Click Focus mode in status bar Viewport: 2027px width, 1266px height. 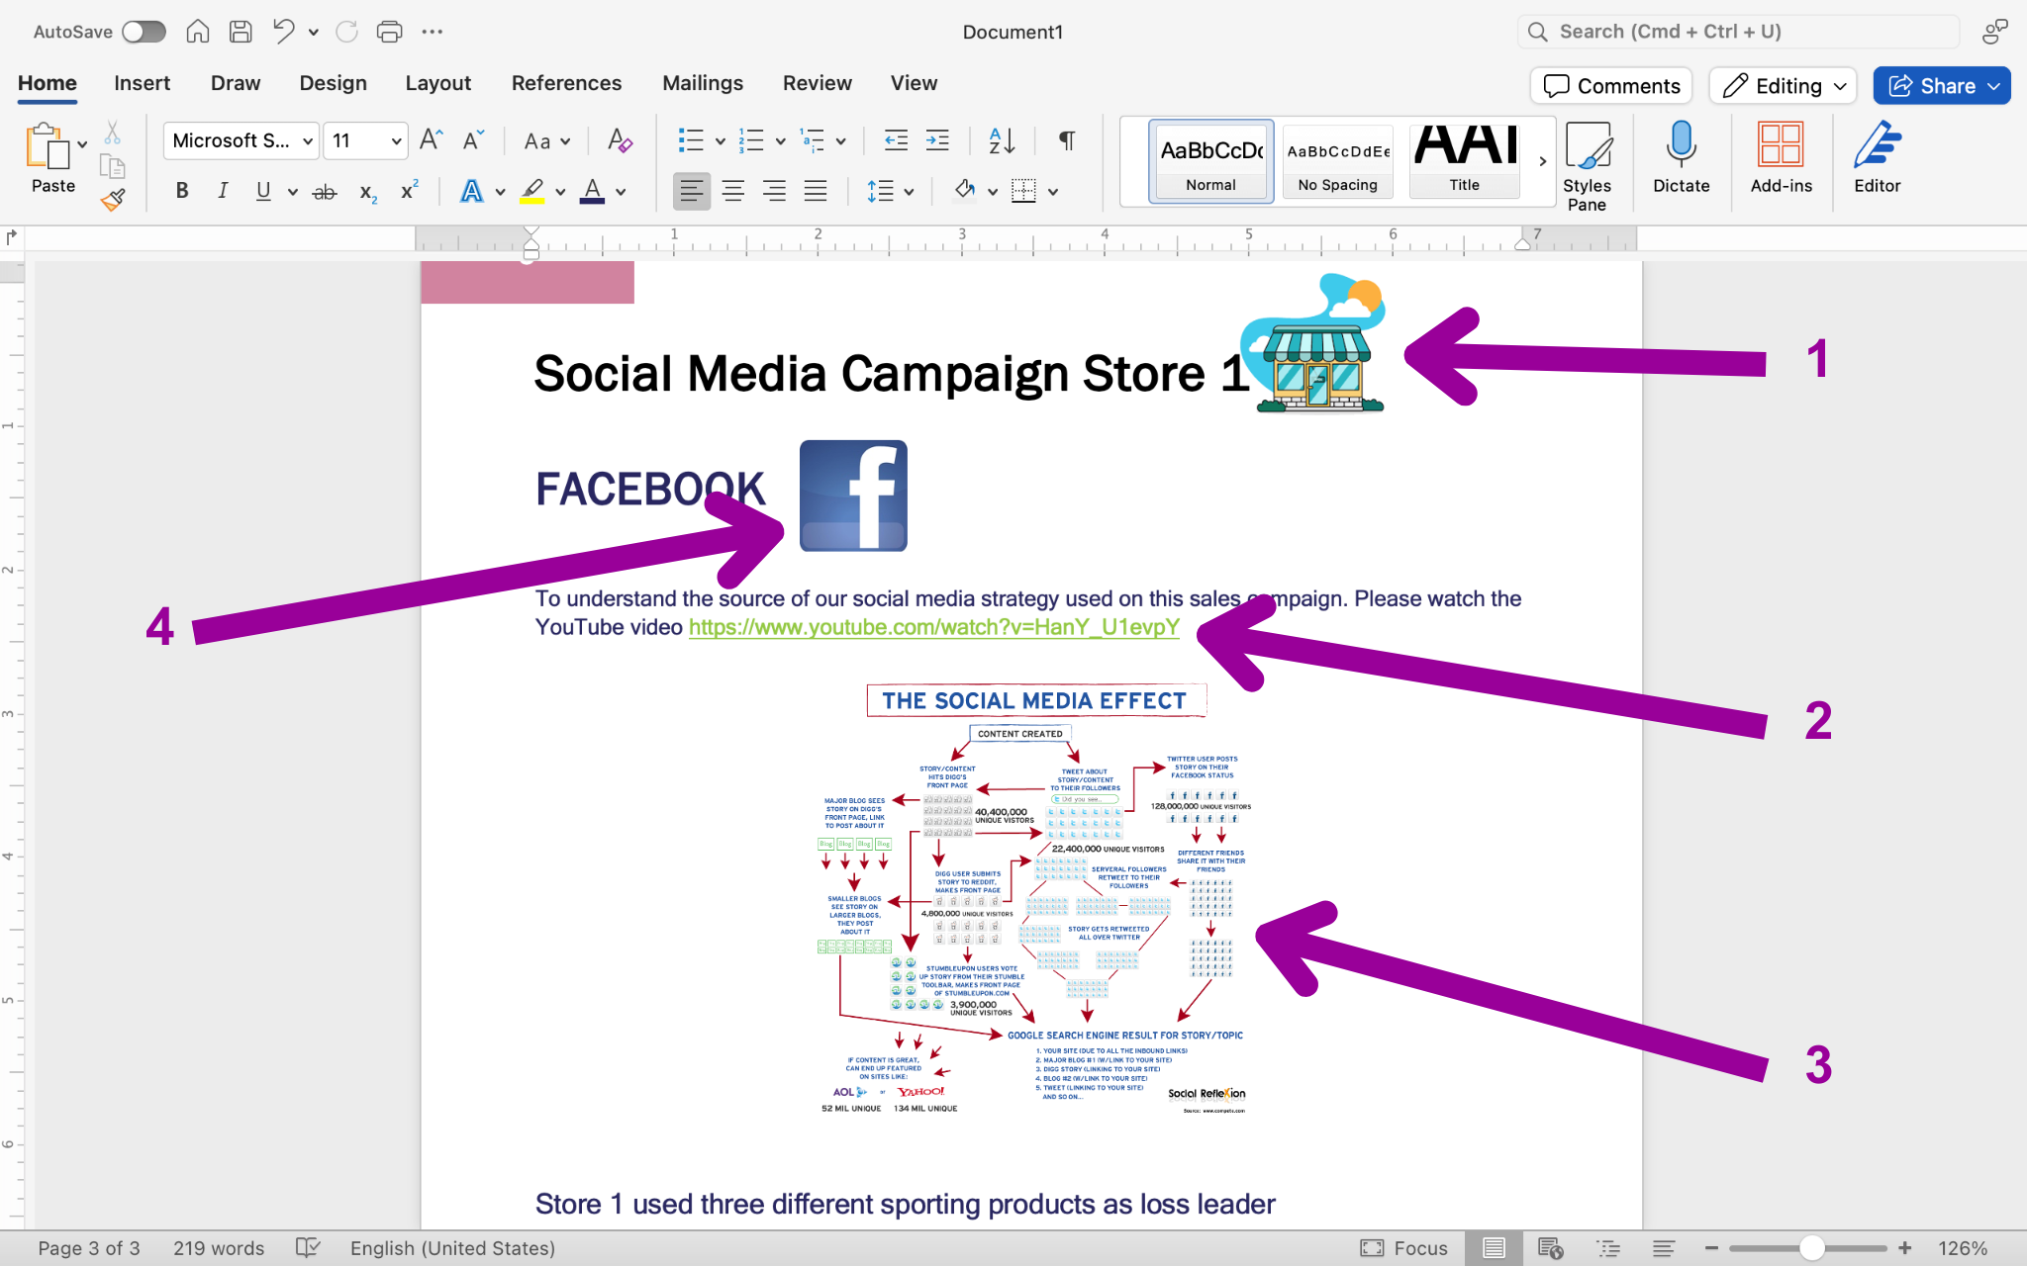[x=1403, y=1248]
